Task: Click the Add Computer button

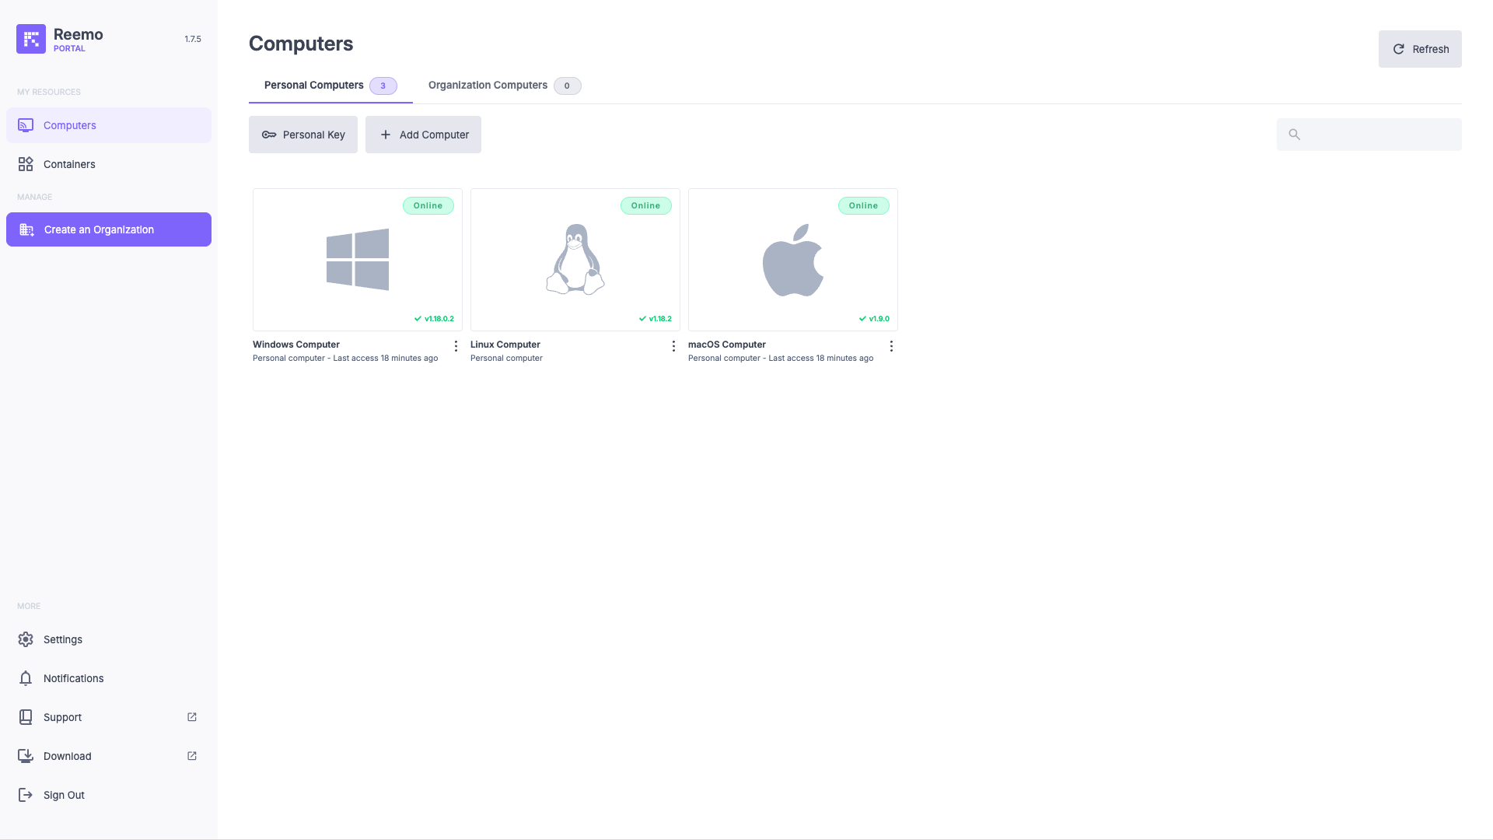Action: [x=423, y=135]
